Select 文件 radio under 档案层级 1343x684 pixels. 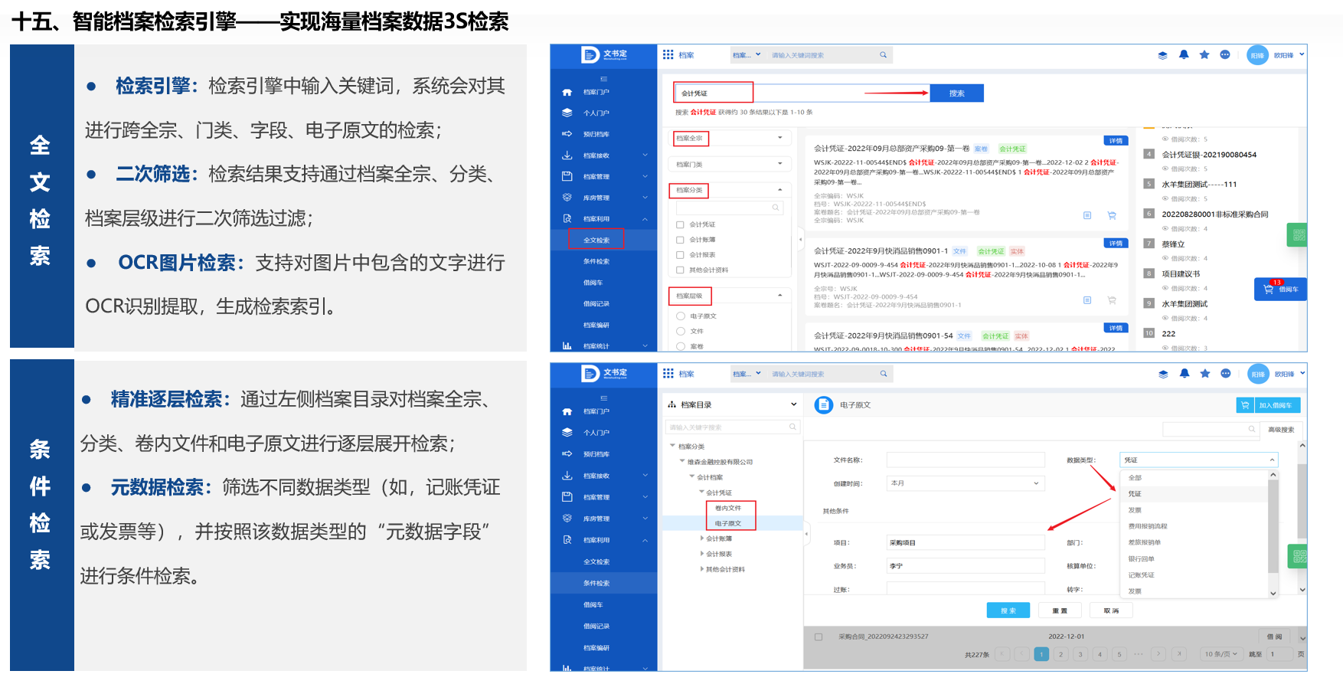point(680,331)
